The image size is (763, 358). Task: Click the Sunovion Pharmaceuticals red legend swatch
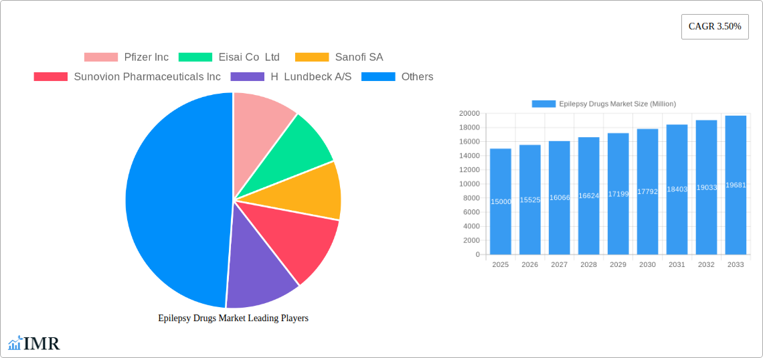pos(51,76)
